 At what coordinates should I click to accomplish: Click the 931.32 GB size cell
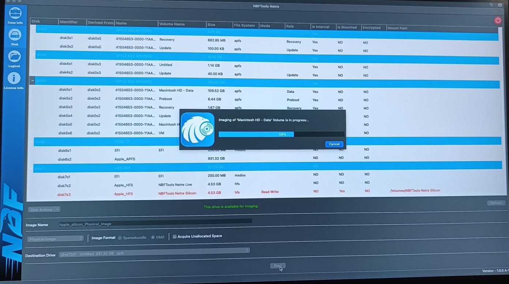(216, 158)
